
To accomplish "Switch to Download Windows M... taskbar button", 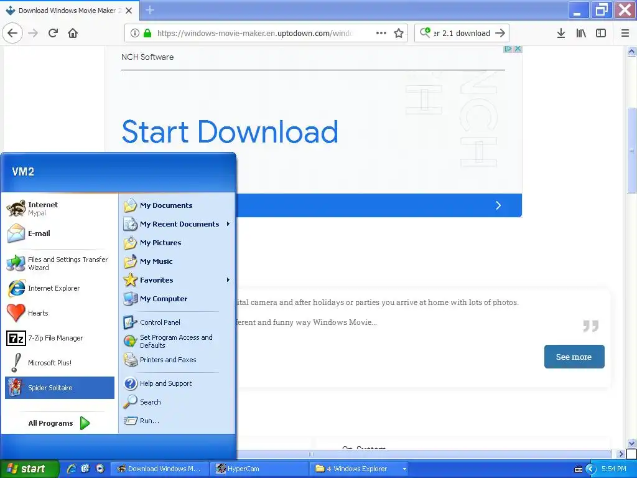I will (x=159, y=469).
